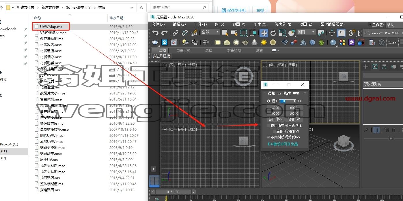403x201 pixels.
Task: Click the 各自体积 button
Action: coord(275,119)
